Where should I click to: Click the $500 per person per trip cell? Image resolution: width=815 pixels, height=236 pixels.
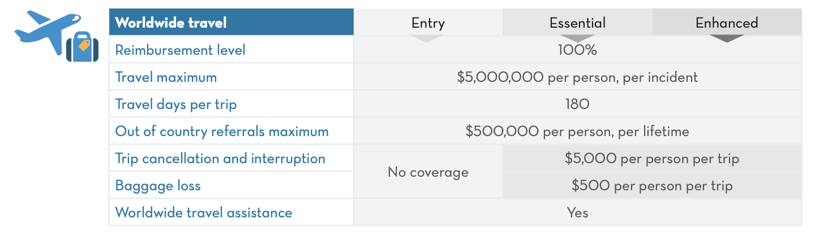tap(651, 185)
